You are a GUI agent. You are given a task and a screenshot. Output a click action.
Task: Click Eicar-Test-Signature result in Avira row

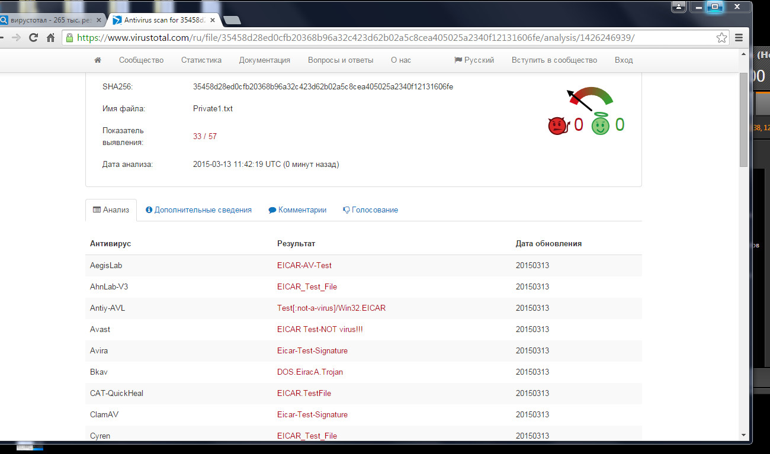[312, 350]
